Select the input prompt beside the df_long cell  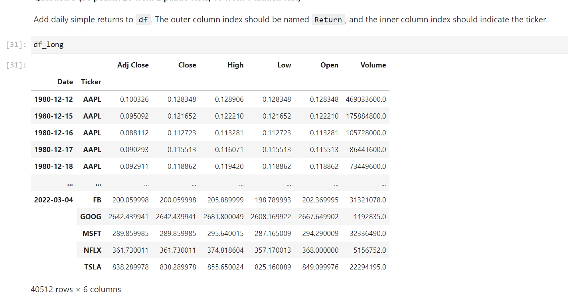click(x=16, y=45)
